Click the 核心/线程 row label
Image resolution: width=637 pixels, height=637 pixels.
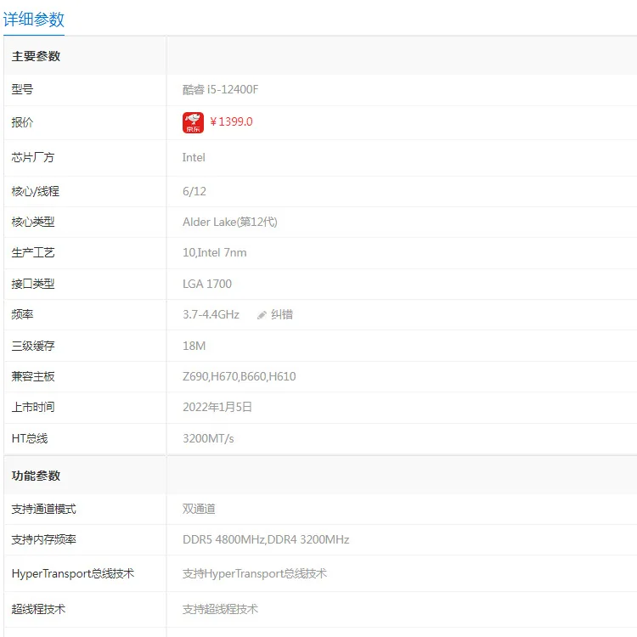(36, 191)
